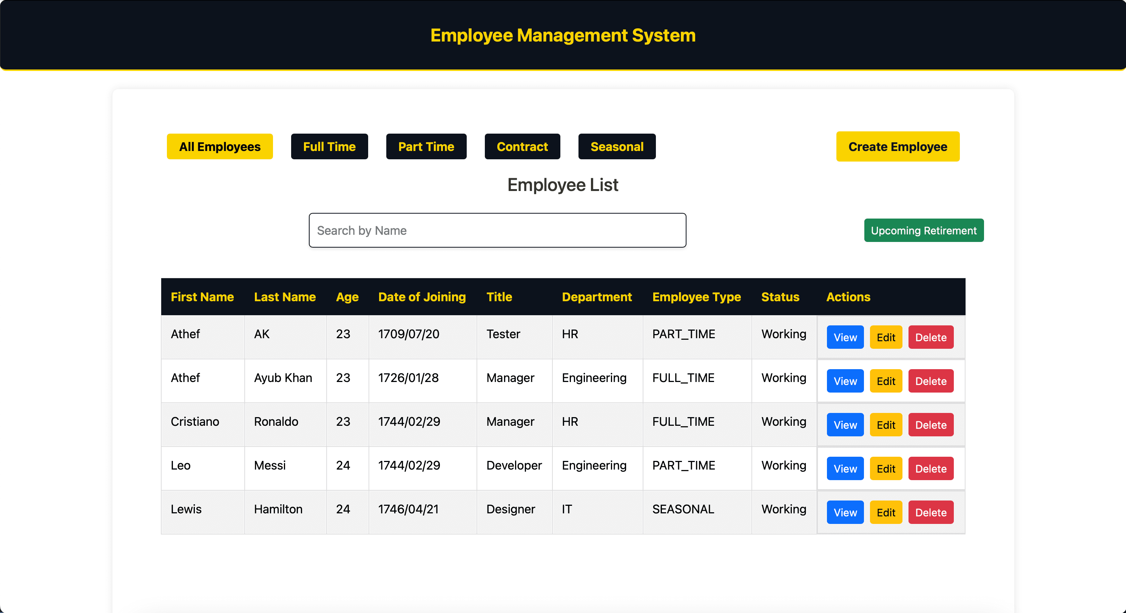Filter employees by Seasonal type
Image resolution: width=1126 pixels, height=613 pixels.
617,146
